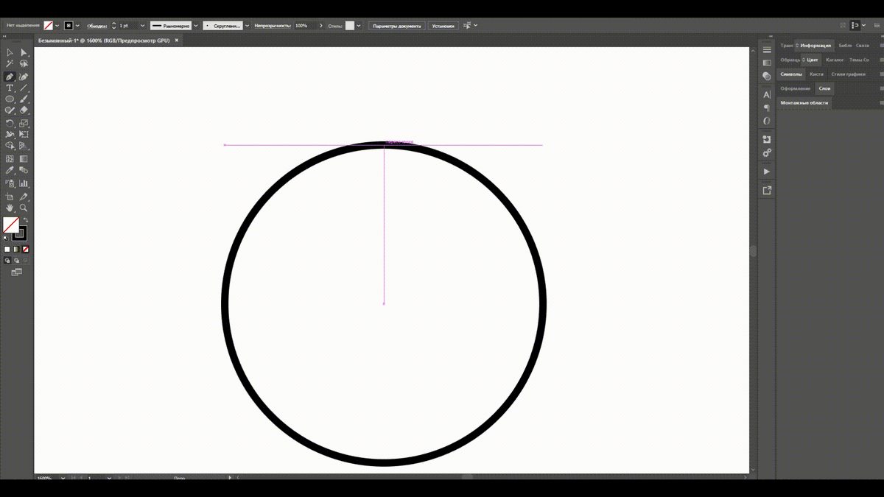Pick the Blend tool
Viewport: 884px width, 497px height.
(x=24, y=170)
